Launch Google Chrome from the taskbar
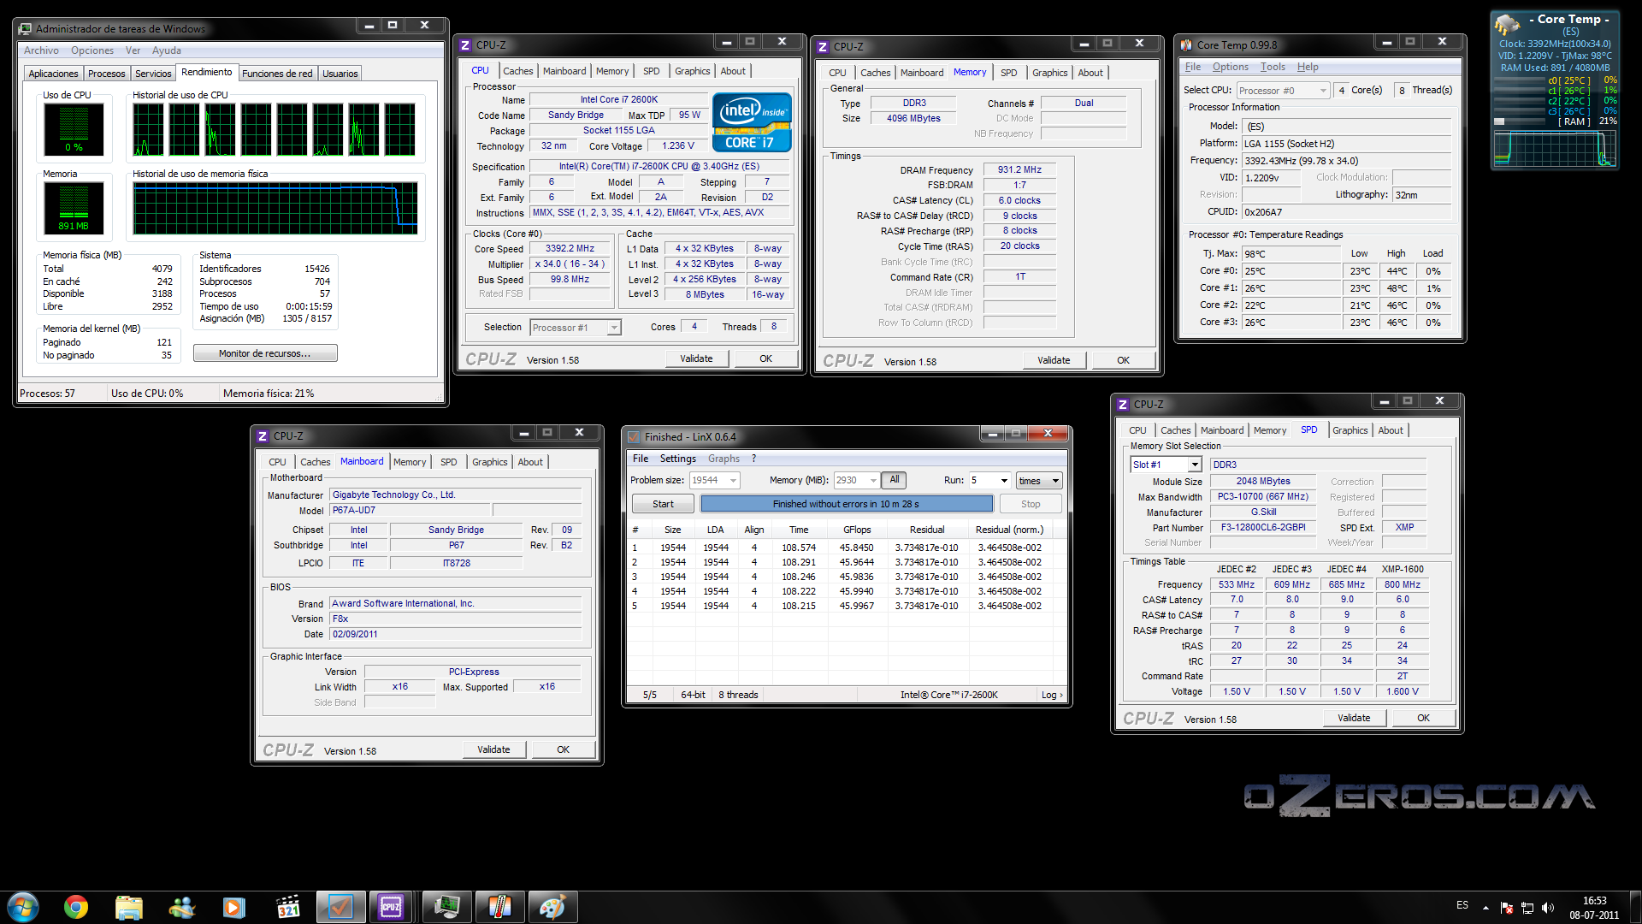This screenshot has height=924, width=1642. tap(76, 907)
